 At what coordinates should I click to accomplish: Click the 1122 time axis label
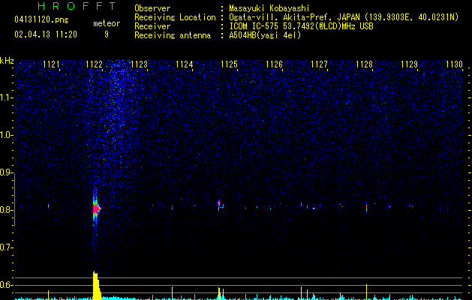pyautogui.click(x=95, y=64)
